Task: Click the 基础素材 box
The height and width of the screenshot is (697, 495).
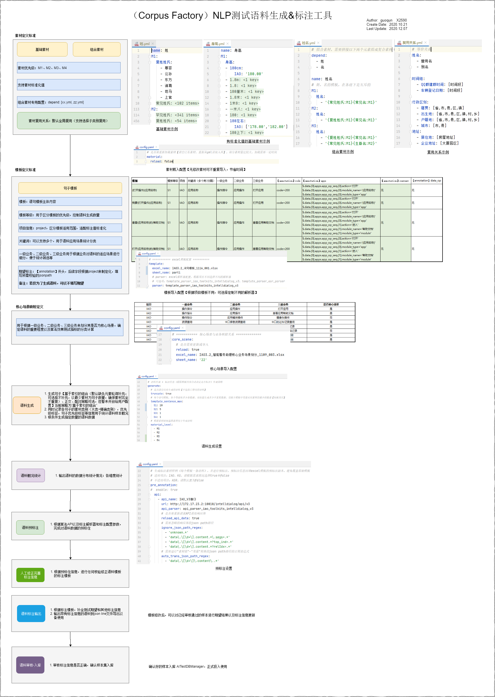Action: coord(42,49)
